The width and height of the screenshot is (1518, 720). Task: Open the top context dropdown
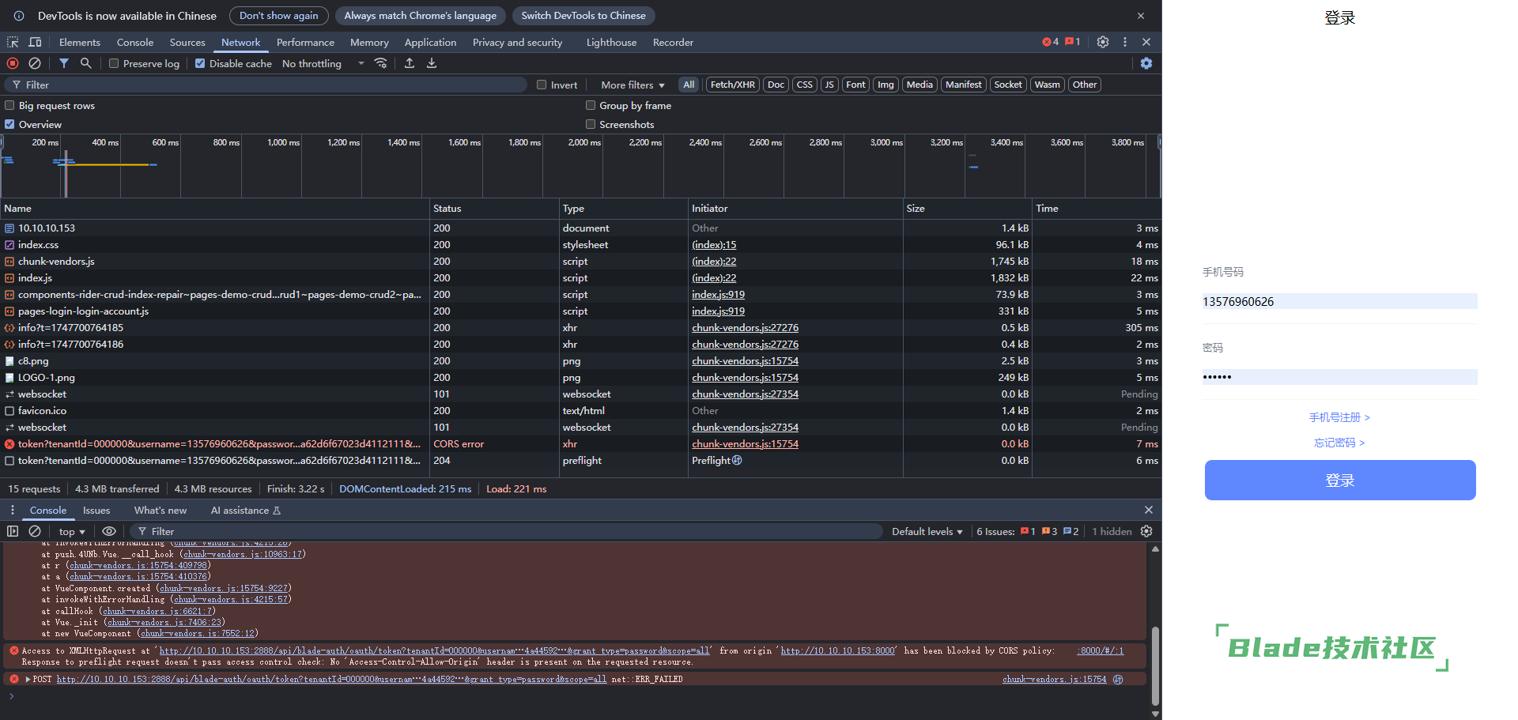pyautogui.click(x=71, y=531)
